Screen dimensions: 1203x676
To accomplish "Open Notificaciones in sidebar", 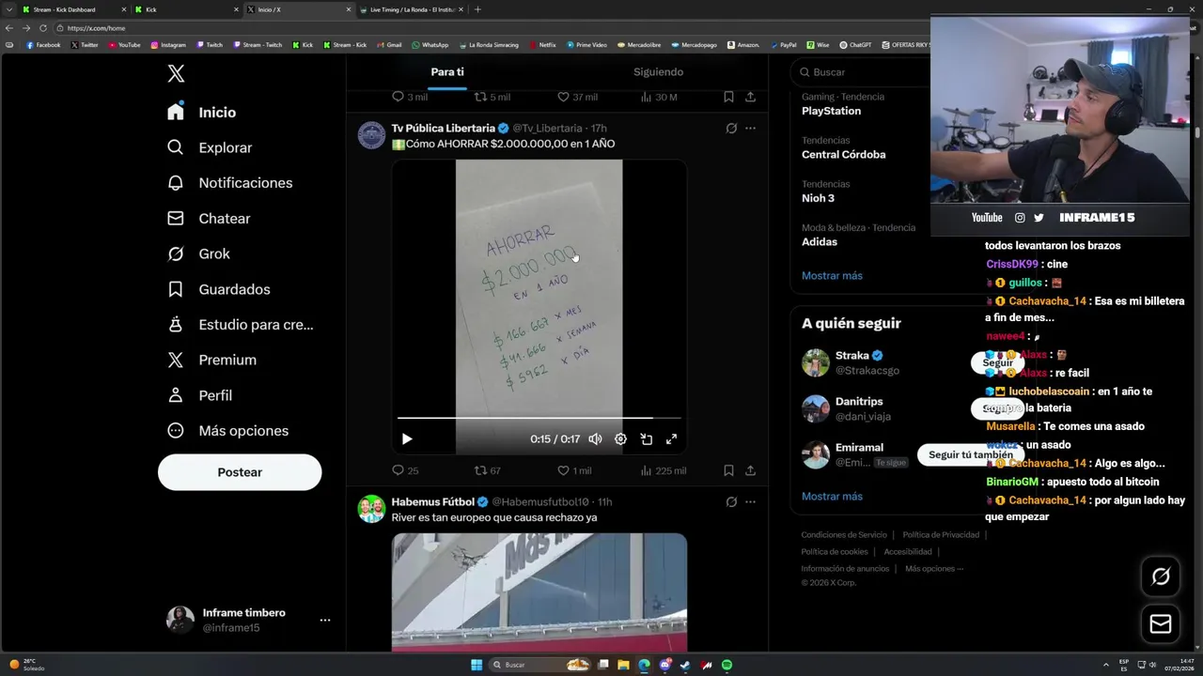I will 230,183.
